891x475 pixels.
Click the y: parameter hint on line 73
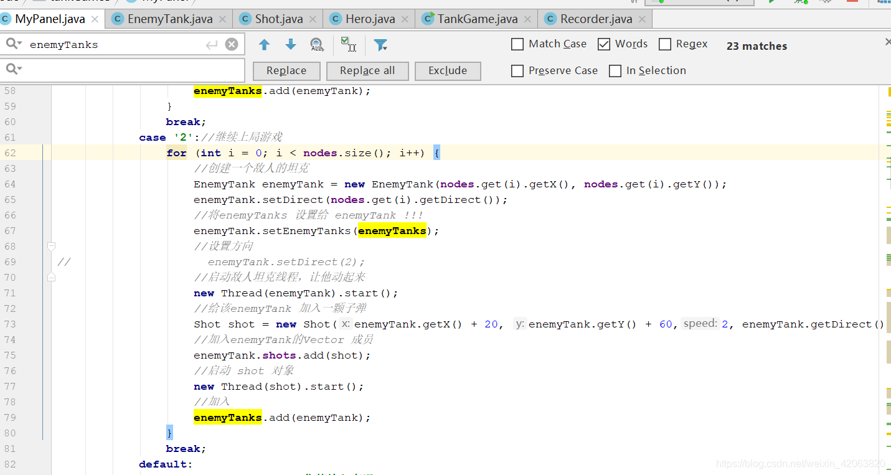(520, 324)
